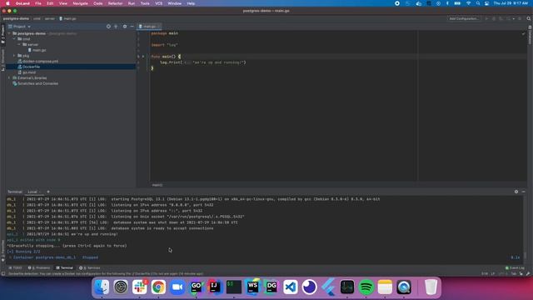Open the Terminal app from the dock

coord(234,287)
